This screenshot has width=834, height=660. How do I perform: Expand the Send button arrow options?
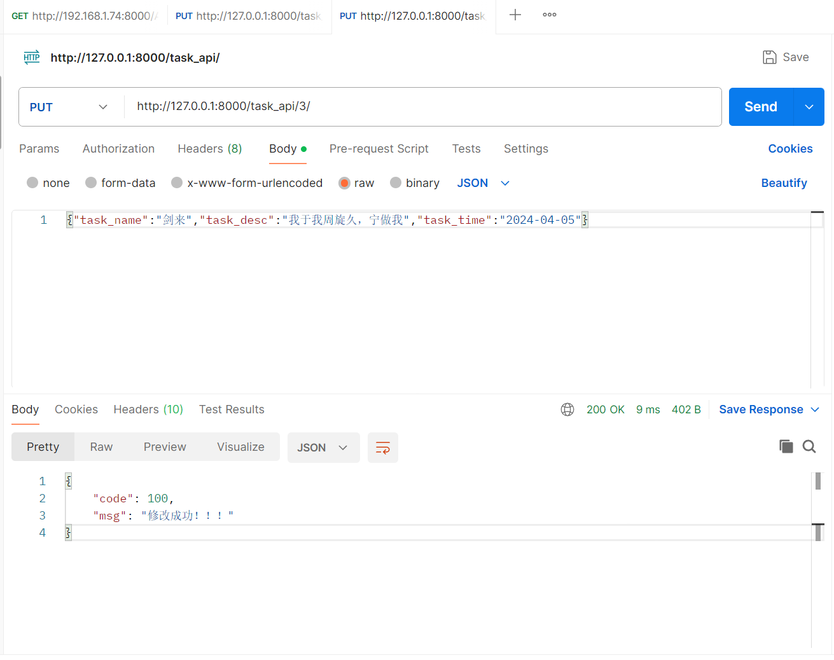pyautogui.click(x=809, y=107)
